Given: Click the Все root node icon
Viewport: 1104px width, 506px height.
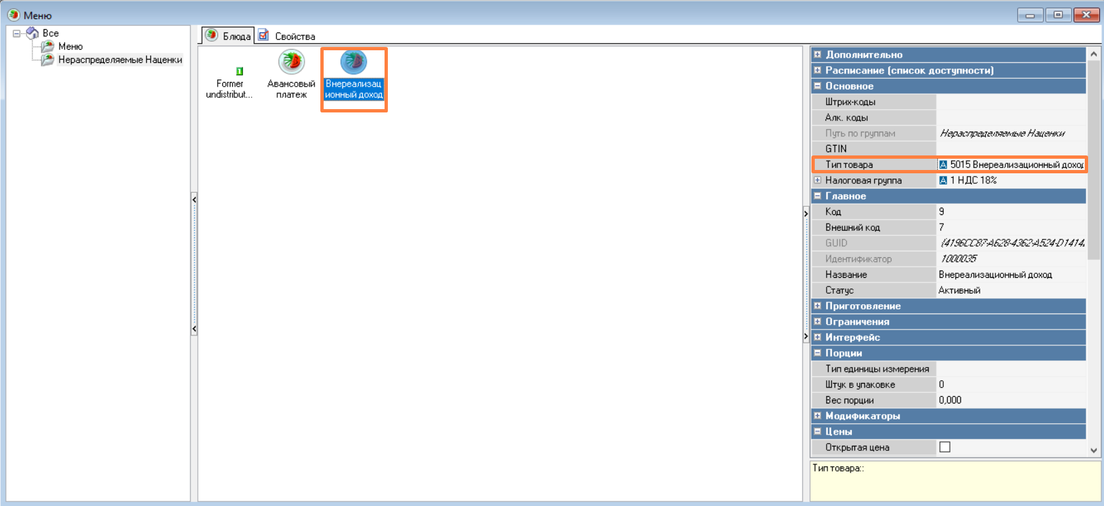Looking at the screenshot, I should (32, 33).
